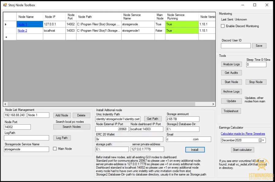275x182 pixels.
Task: Click the Search Nodes button
Action: 72,127
